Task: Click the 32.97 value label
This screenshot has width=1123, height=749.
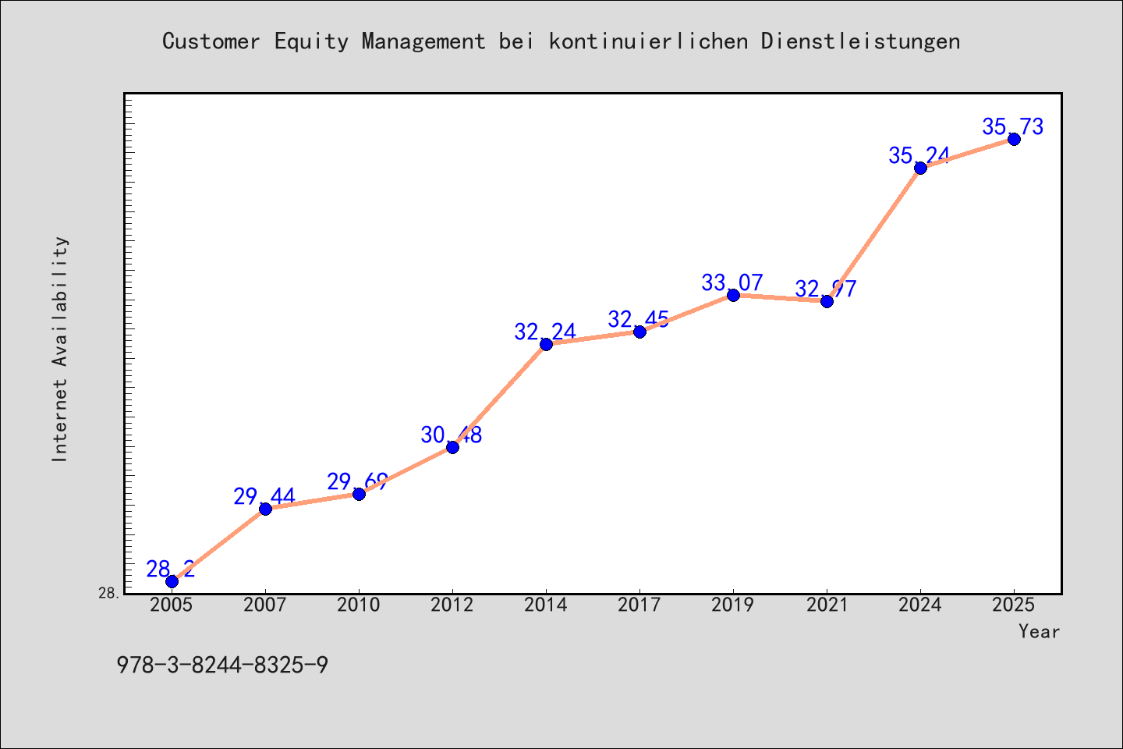Action: click(826, 289)
